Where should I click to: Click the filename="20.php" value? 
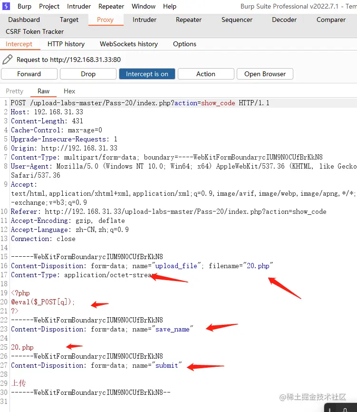241,266
